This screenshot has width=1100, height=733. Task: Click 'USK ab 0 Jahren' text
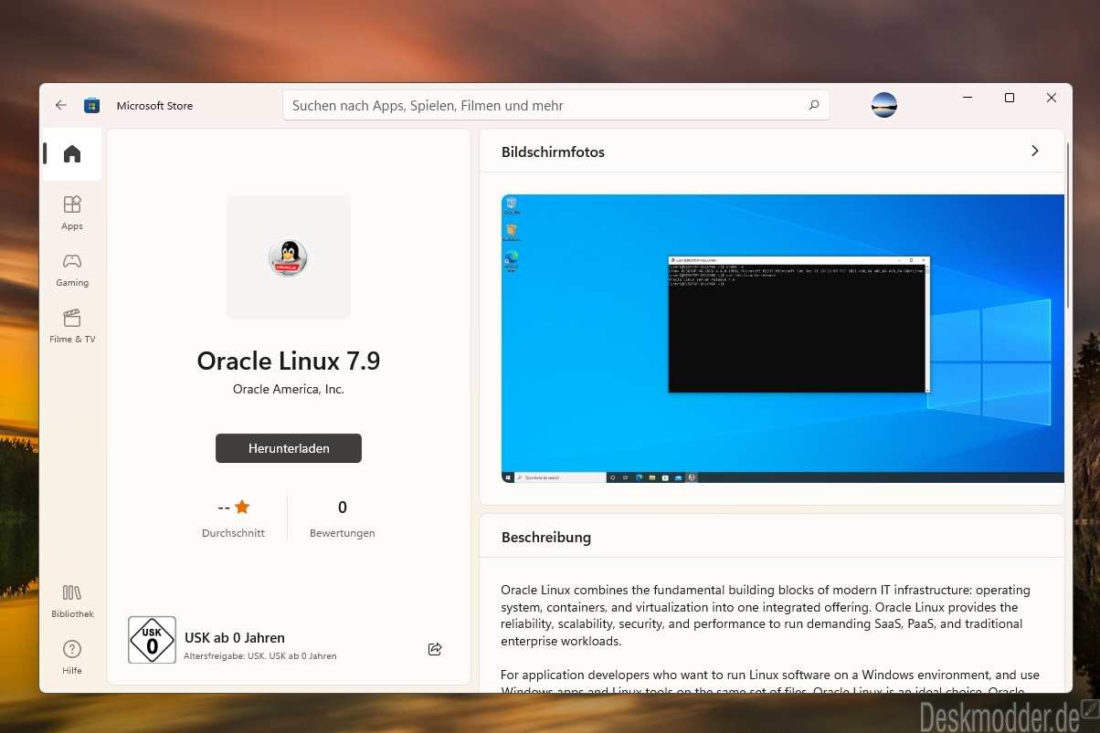[235, 638]
